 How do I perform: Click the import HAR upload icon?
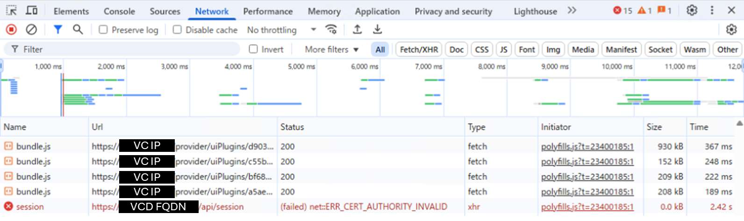(x=357, y=30)
